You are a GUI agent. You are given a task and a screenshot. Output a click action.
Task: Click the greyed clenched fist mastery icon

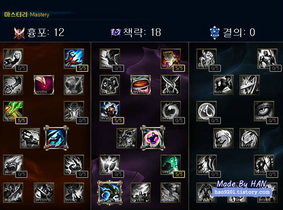[x=13, y=59]
